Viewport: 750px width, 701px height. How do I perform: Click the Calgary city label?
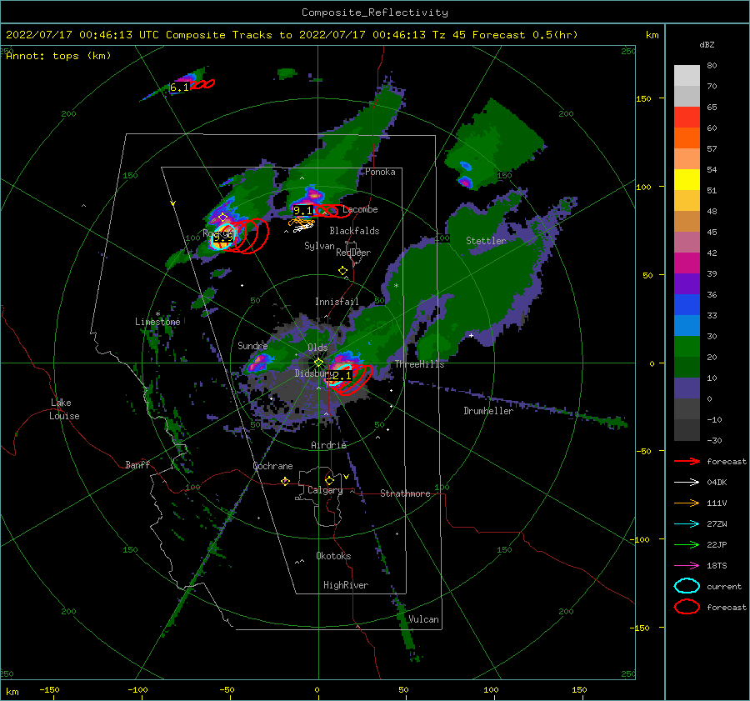325,490
